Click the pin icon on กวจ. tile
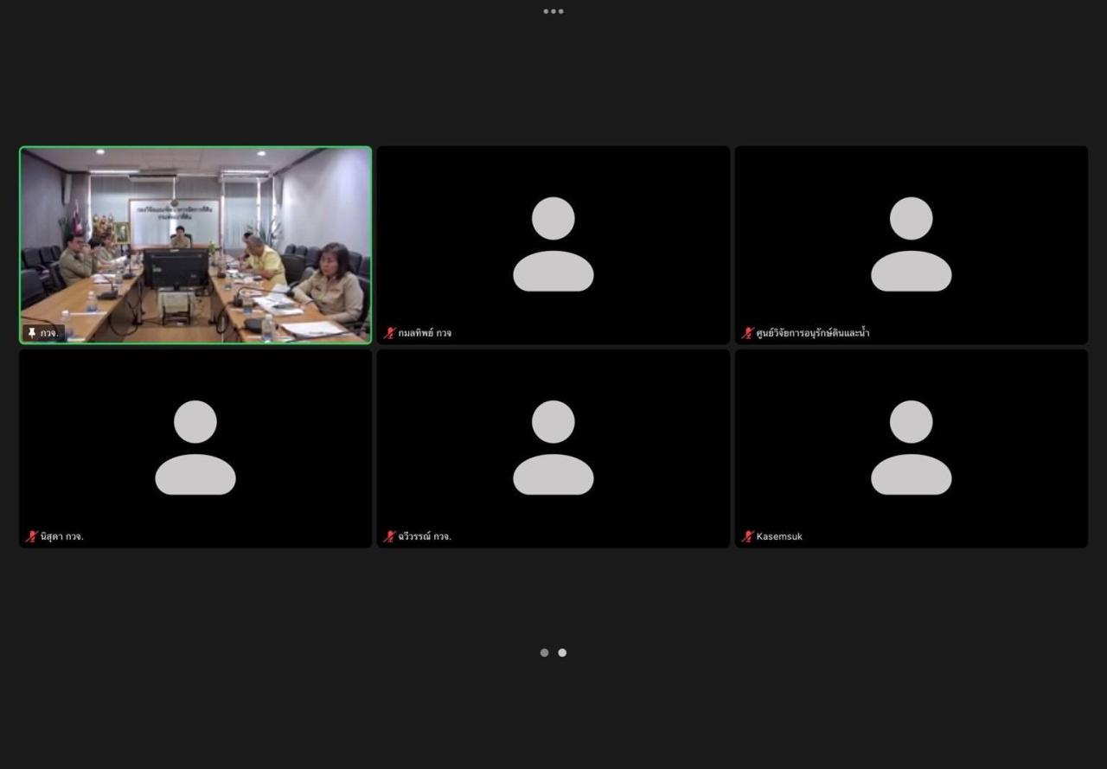 (32, 333)
